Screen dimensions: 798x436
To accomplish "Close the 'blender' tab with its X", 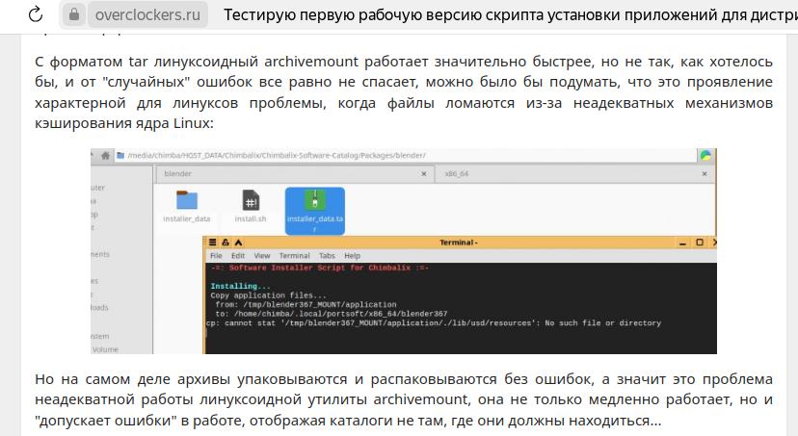I will [x=423, y=174].
